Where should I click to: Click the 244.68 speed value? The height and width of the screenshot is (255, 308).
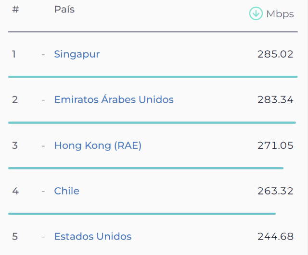point(275,236)
